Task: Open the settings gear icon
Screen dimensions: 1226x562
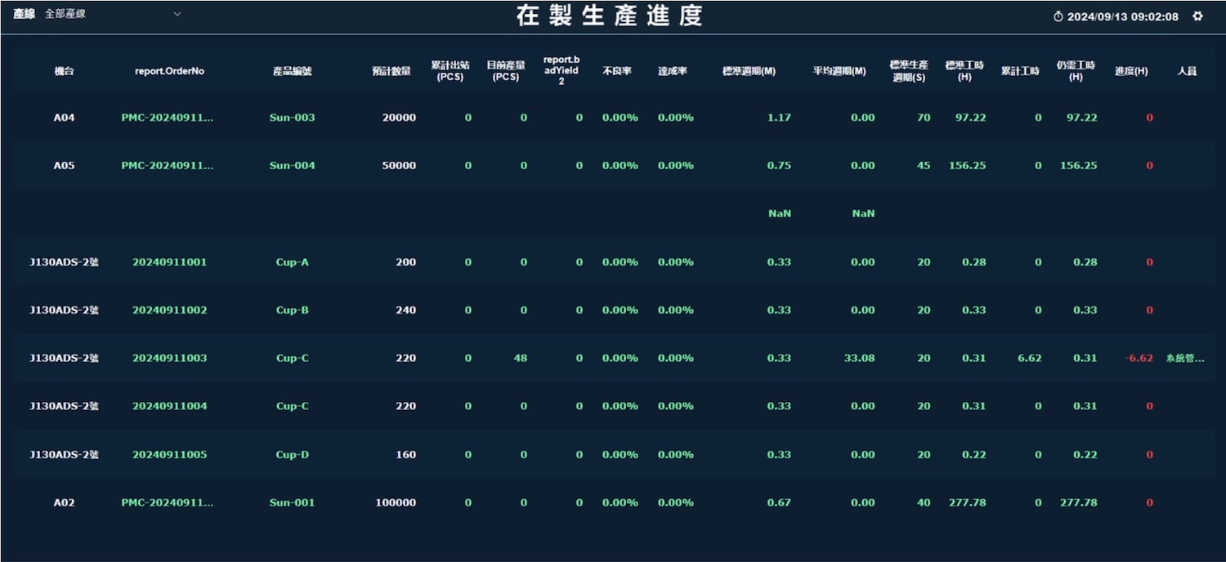Action: click(1198, 16)
